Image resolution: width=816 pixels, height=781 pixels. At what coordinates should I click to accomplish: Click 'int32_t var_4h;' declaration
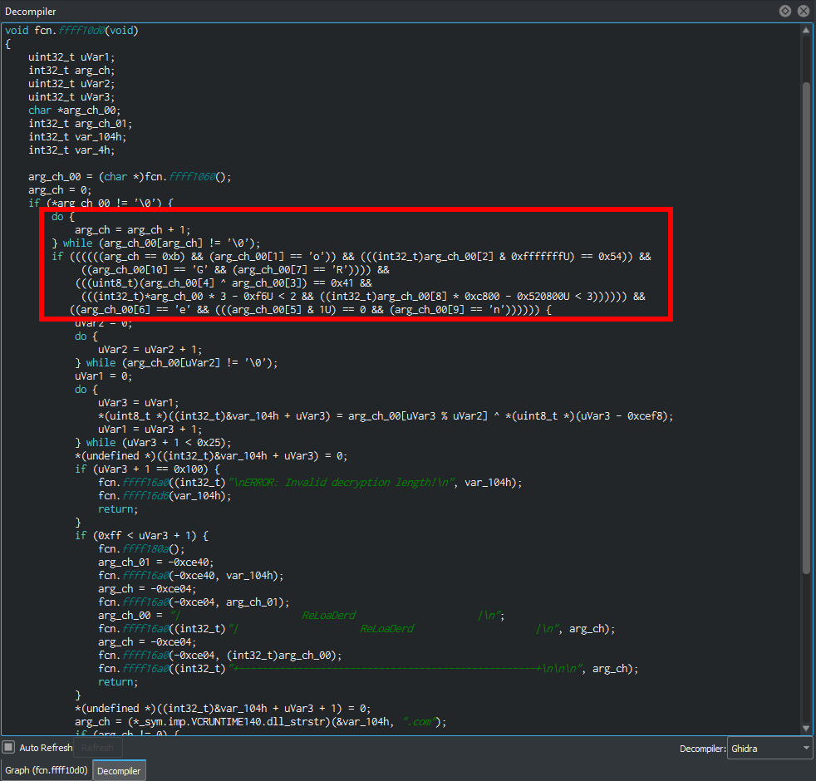[x=71, y=150]
